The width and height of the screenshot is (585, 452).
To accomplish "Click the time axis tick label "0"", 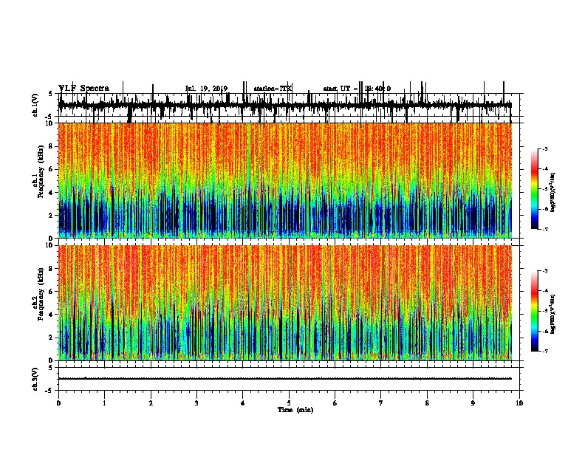I will tap(58, 403).
